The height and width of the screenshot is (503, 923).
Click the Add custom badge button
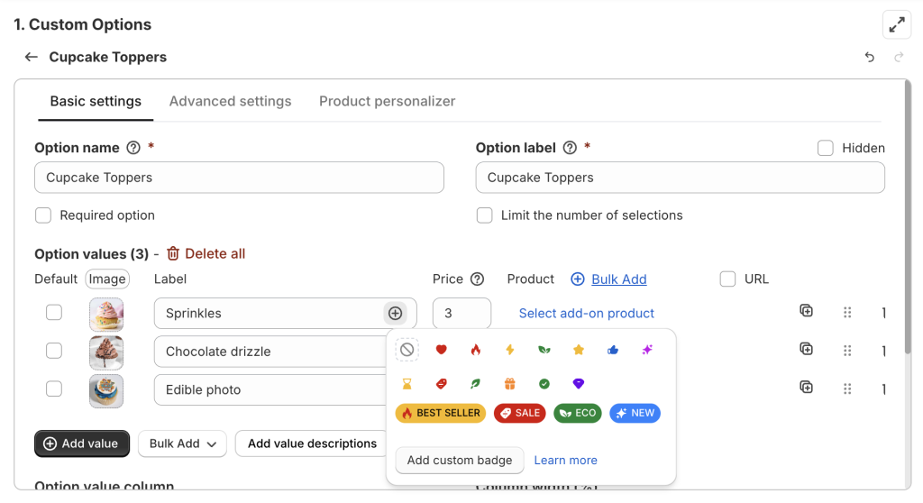tap(460, 460)
